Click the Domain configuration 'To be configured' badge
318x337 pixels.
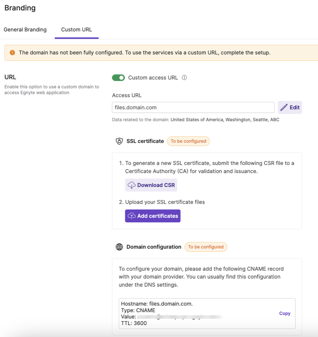tap(206, 247)
